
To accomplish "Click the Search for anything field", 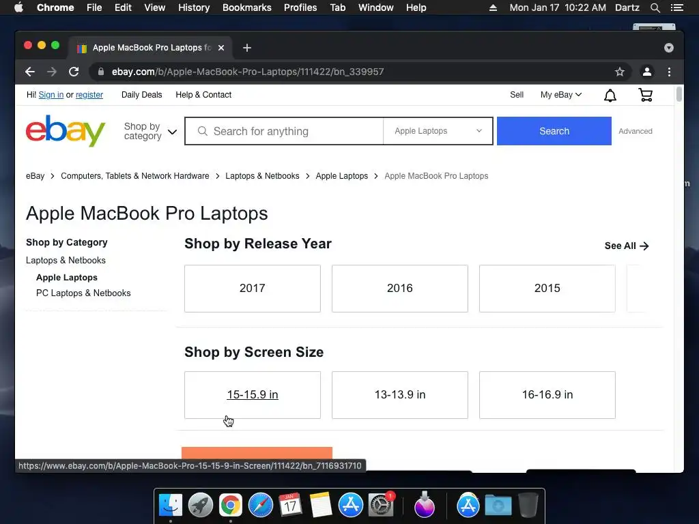I will 285,131.
